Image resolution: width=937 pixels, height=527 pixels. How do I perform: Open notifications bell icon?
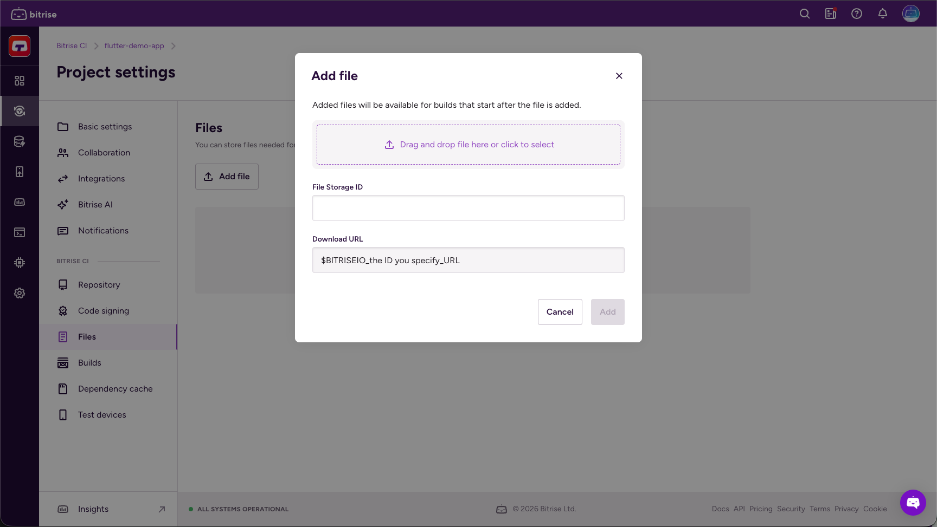pos(883,14)
